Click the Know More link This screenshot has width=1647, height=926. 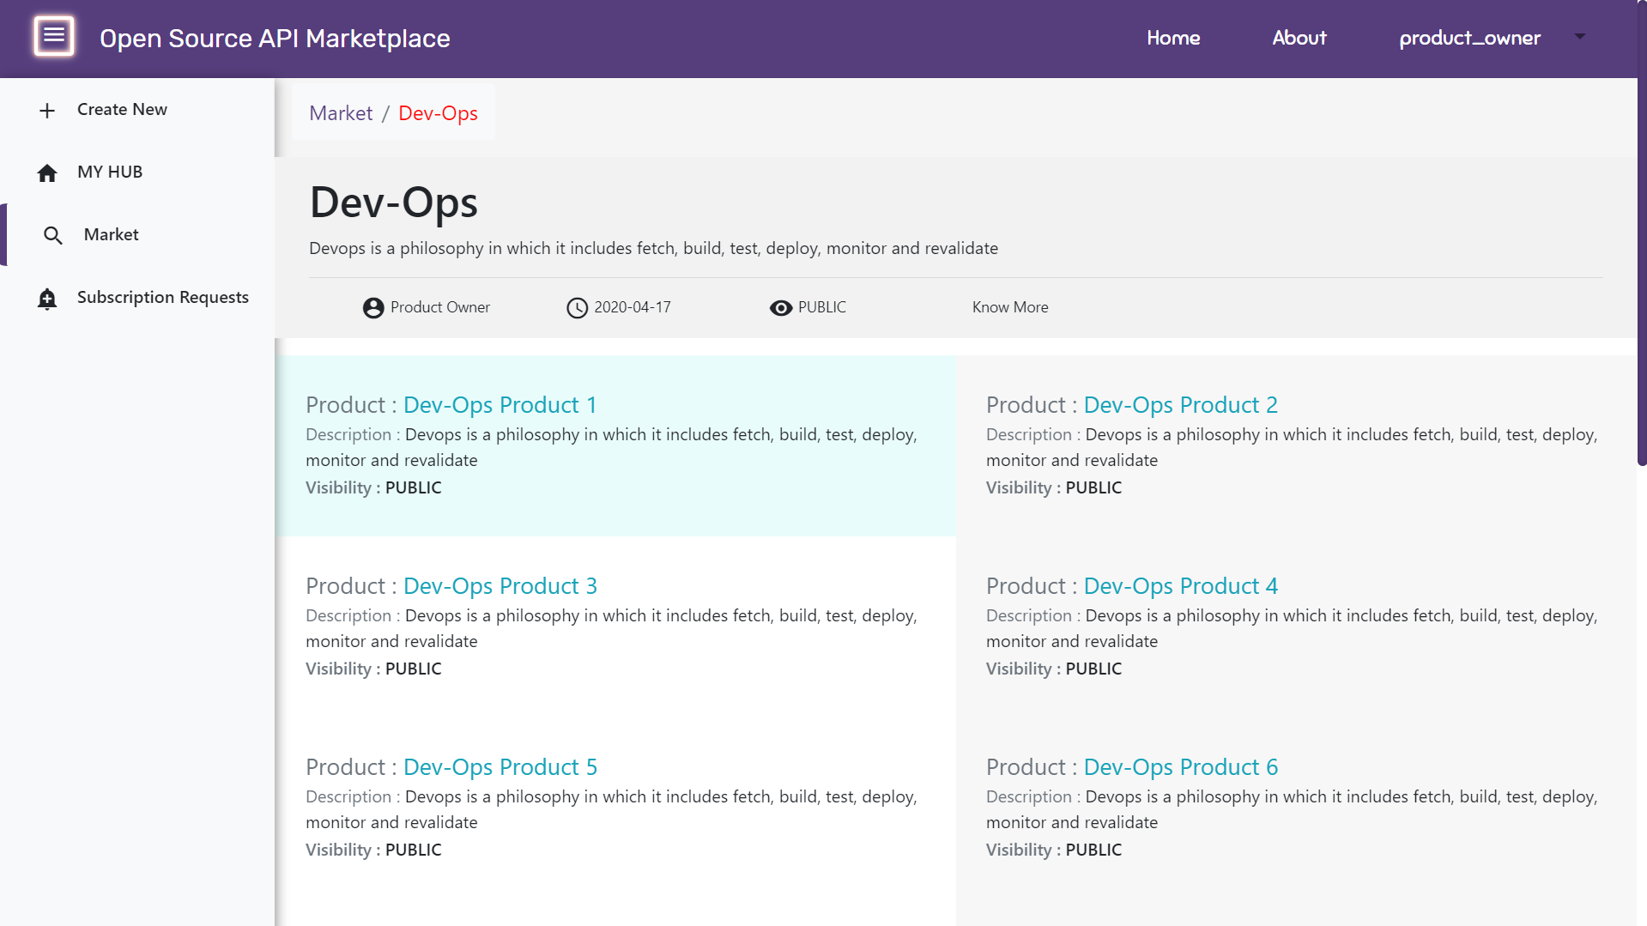pos(1009,307)
